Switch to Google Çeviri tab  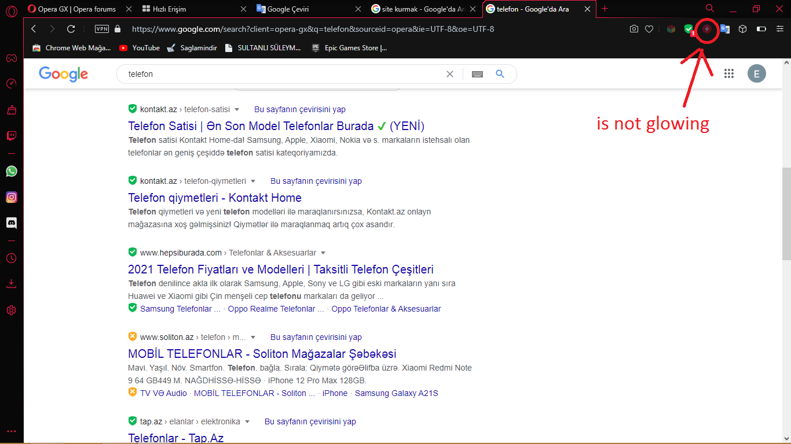308,9
